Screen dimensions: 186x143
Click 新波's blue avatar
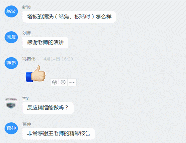pos(11,12)
